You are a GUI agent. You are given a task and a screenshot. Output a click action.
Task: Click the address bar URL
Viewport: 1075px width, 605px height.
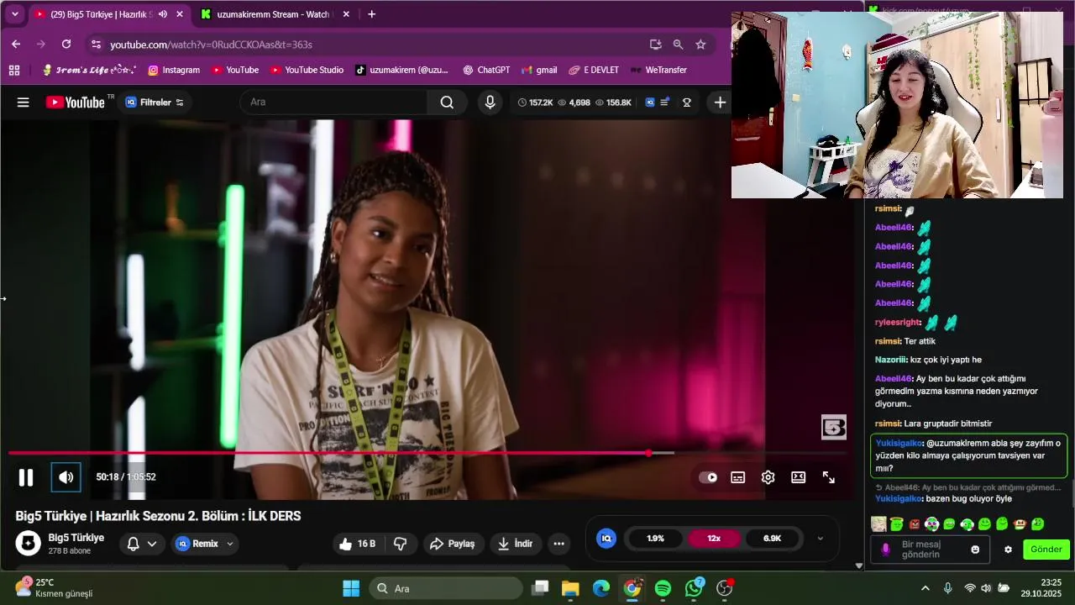(x=211, y=45)
